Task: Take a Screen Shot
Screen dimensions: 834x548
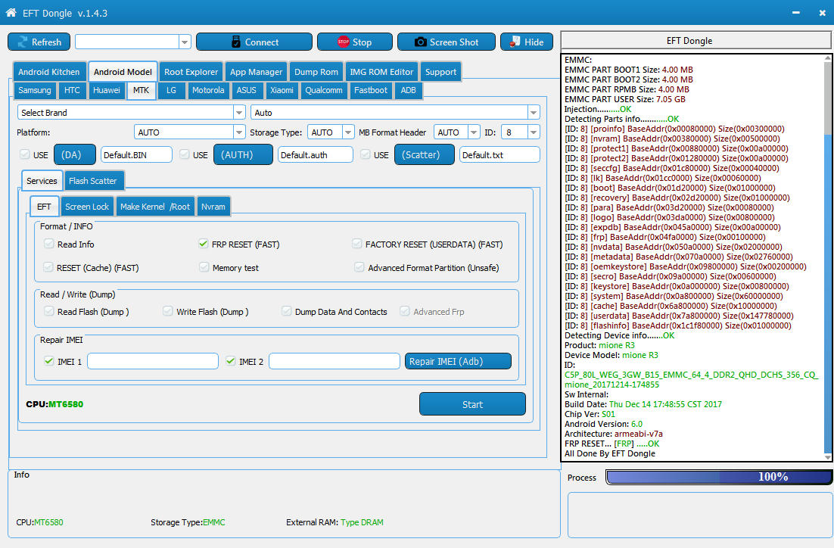Action: (446, 42)
